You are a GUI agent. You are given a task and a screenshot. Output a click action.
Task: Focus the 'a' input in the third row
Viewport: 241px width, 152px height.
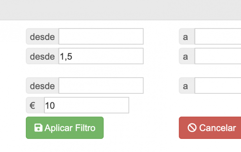point(218,85)
